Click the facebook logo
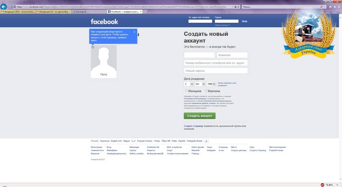 [104, 21]
